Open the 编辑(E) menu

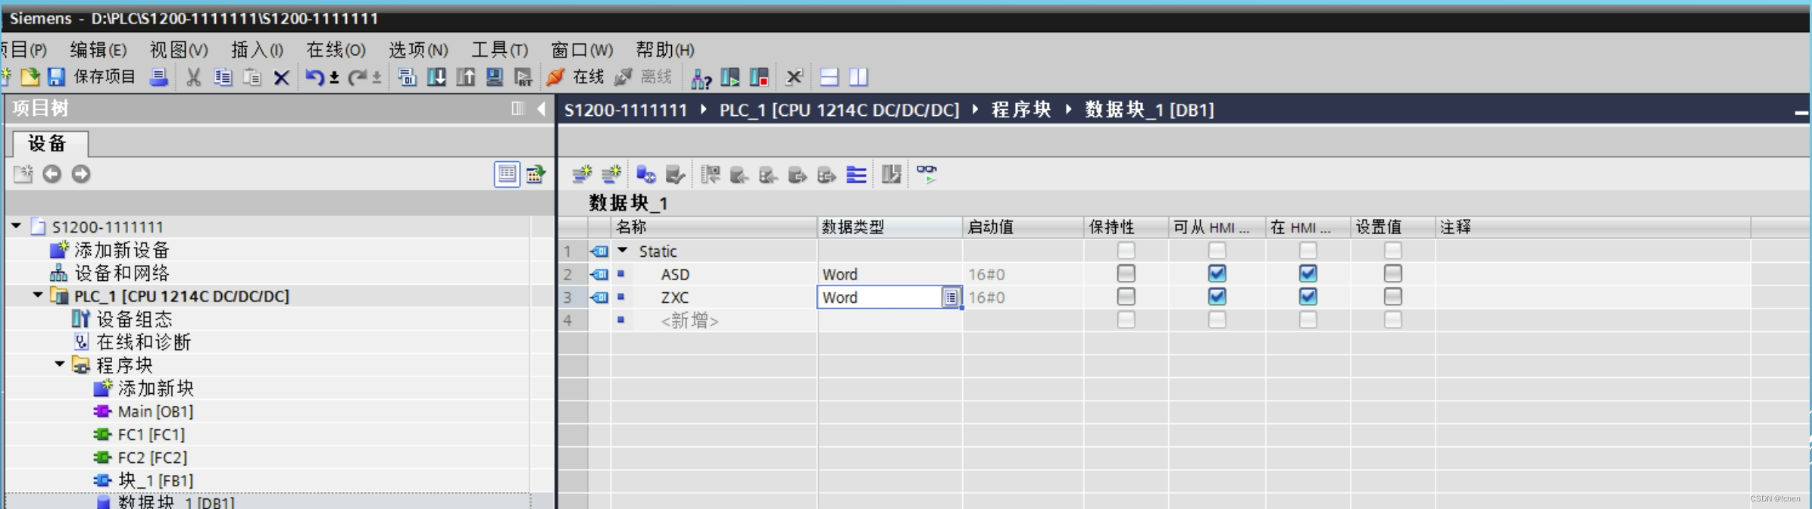coord(98,50)
